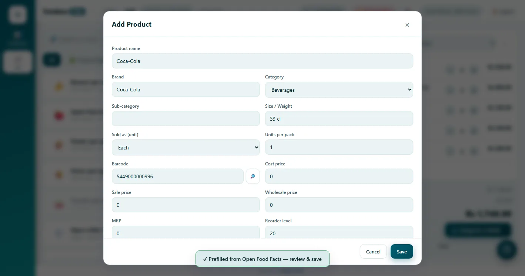The height and width of the screenshot is (276, 525).
Task: Click the 'Wholesale price' label text
Action: click(281, 192)
